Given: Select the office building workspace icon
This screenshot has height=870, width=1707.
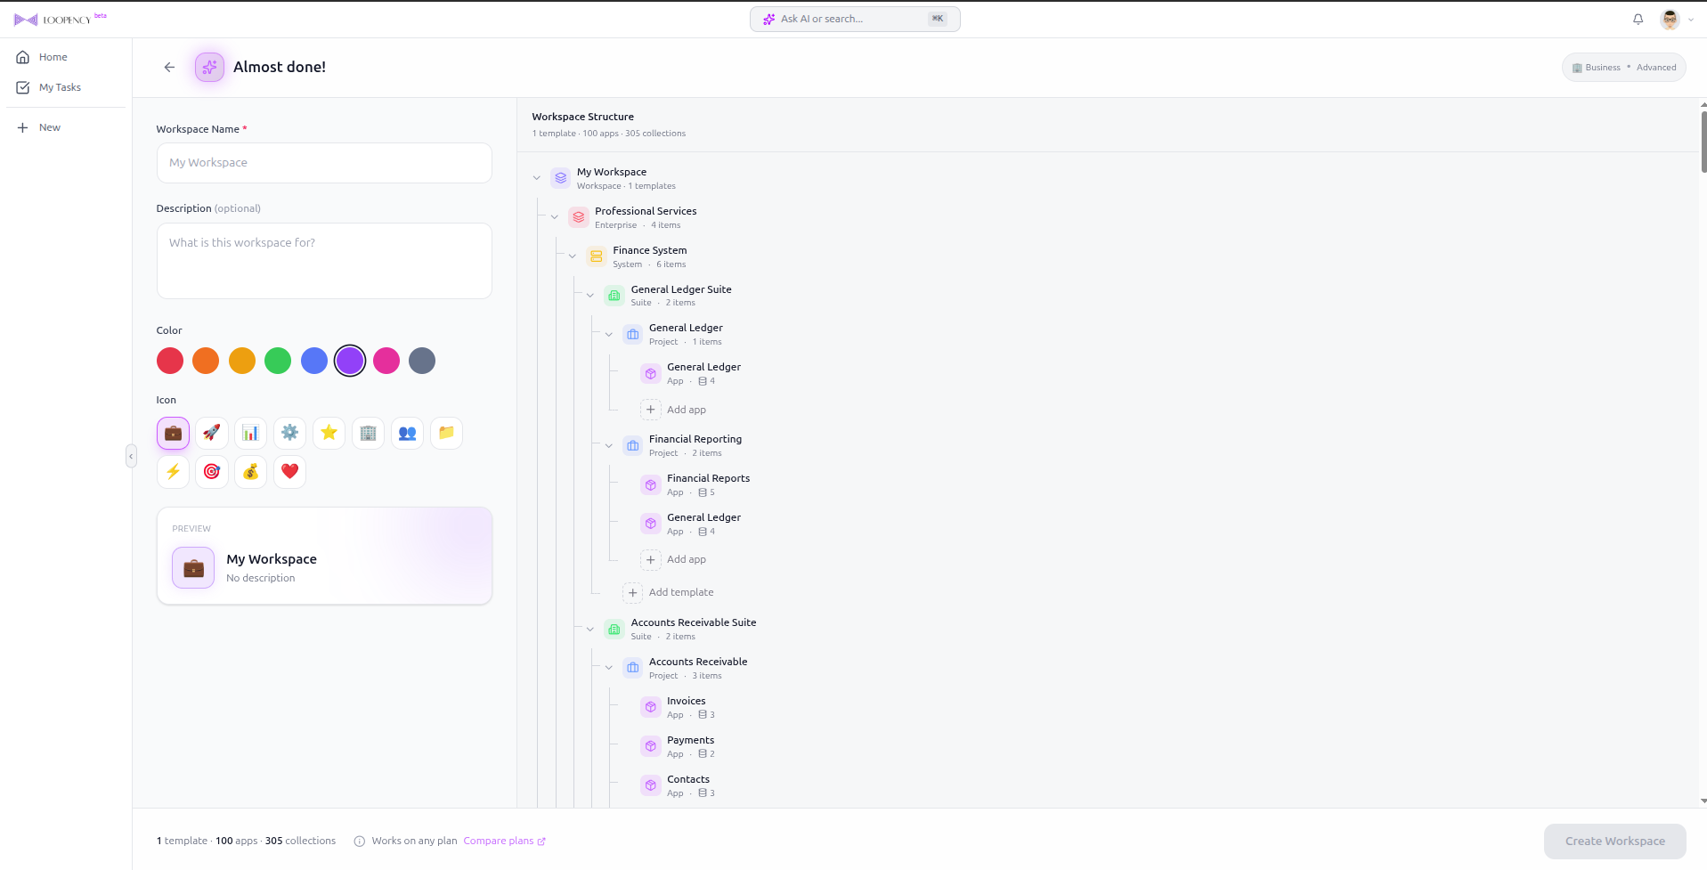Looking at the screenshot, I should (x=368, y=433).
